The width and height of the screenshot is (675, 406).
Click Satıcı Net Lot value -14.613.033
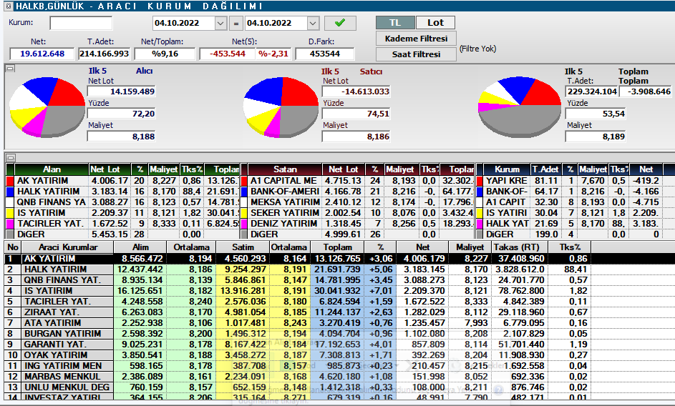(356, 91)
